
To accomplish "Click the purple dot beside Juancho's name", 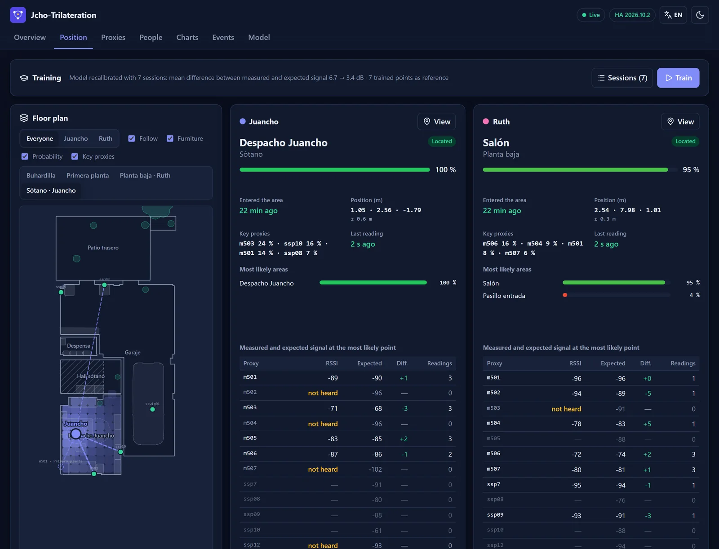I will click(243, 121).
